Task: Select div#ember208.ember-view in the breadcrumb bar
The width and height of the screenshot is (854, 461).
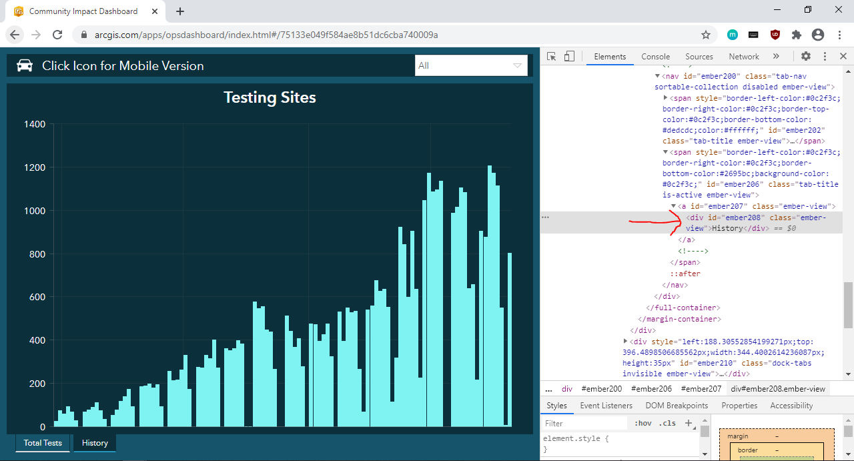Action: click(x=778, y=388)
